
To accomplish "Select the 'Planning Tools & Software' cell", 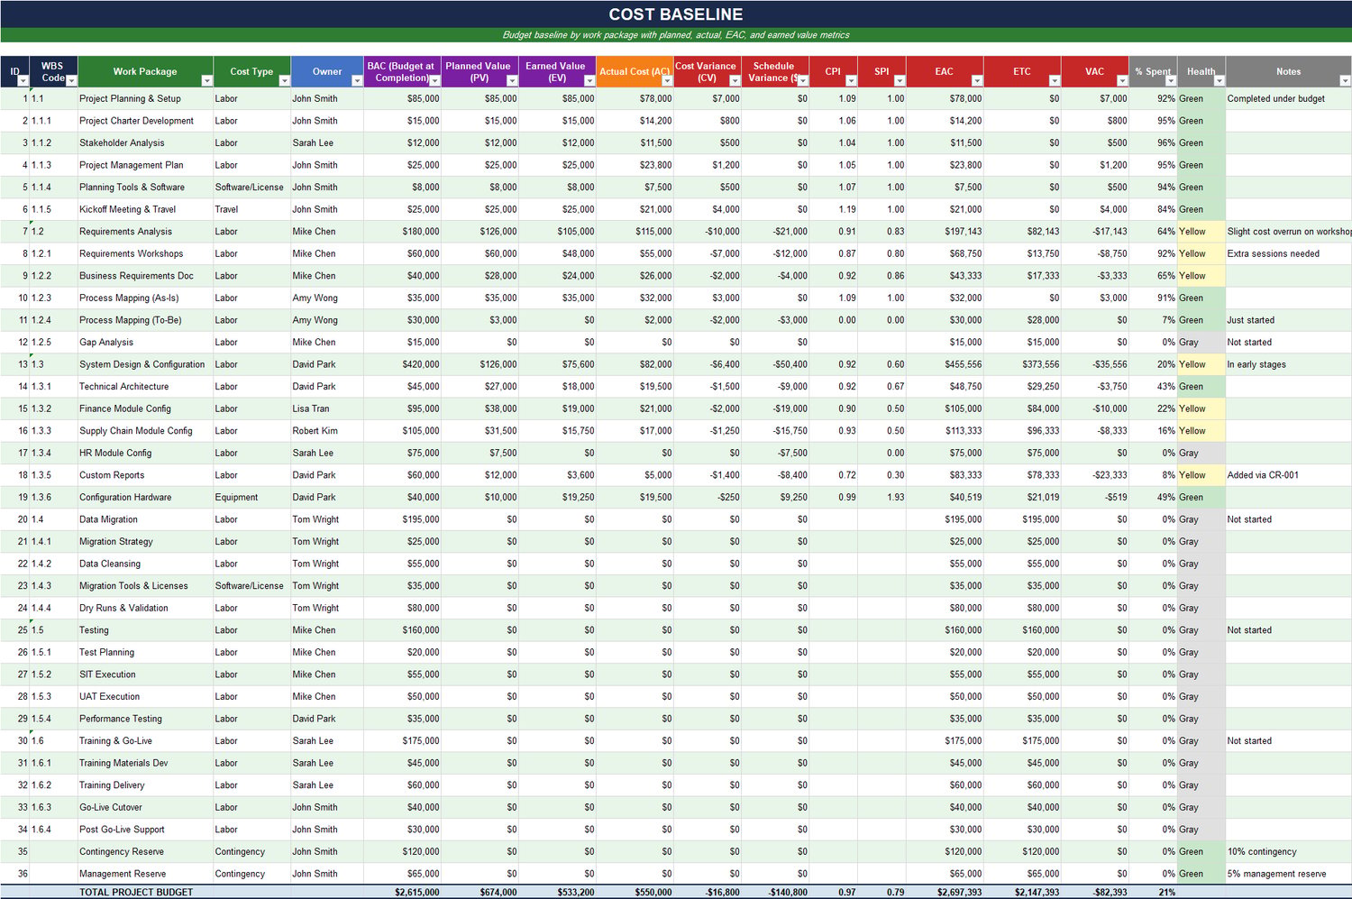I will point(145,188).
